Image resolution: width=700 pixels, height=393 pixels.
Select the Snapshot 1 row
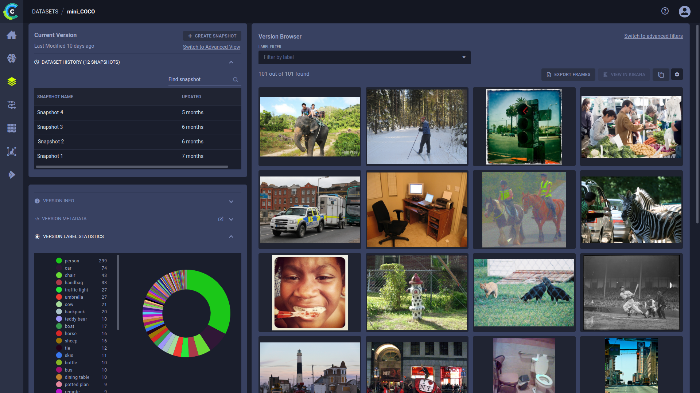(137, 156)
